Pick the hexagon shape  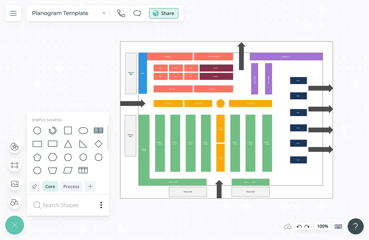tap(52, 157)
